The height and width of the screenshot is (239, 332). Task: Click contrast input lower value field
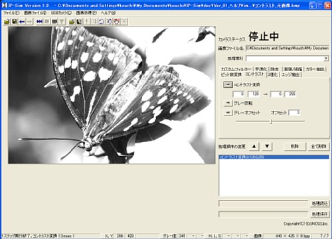click(x=238, y=94)
